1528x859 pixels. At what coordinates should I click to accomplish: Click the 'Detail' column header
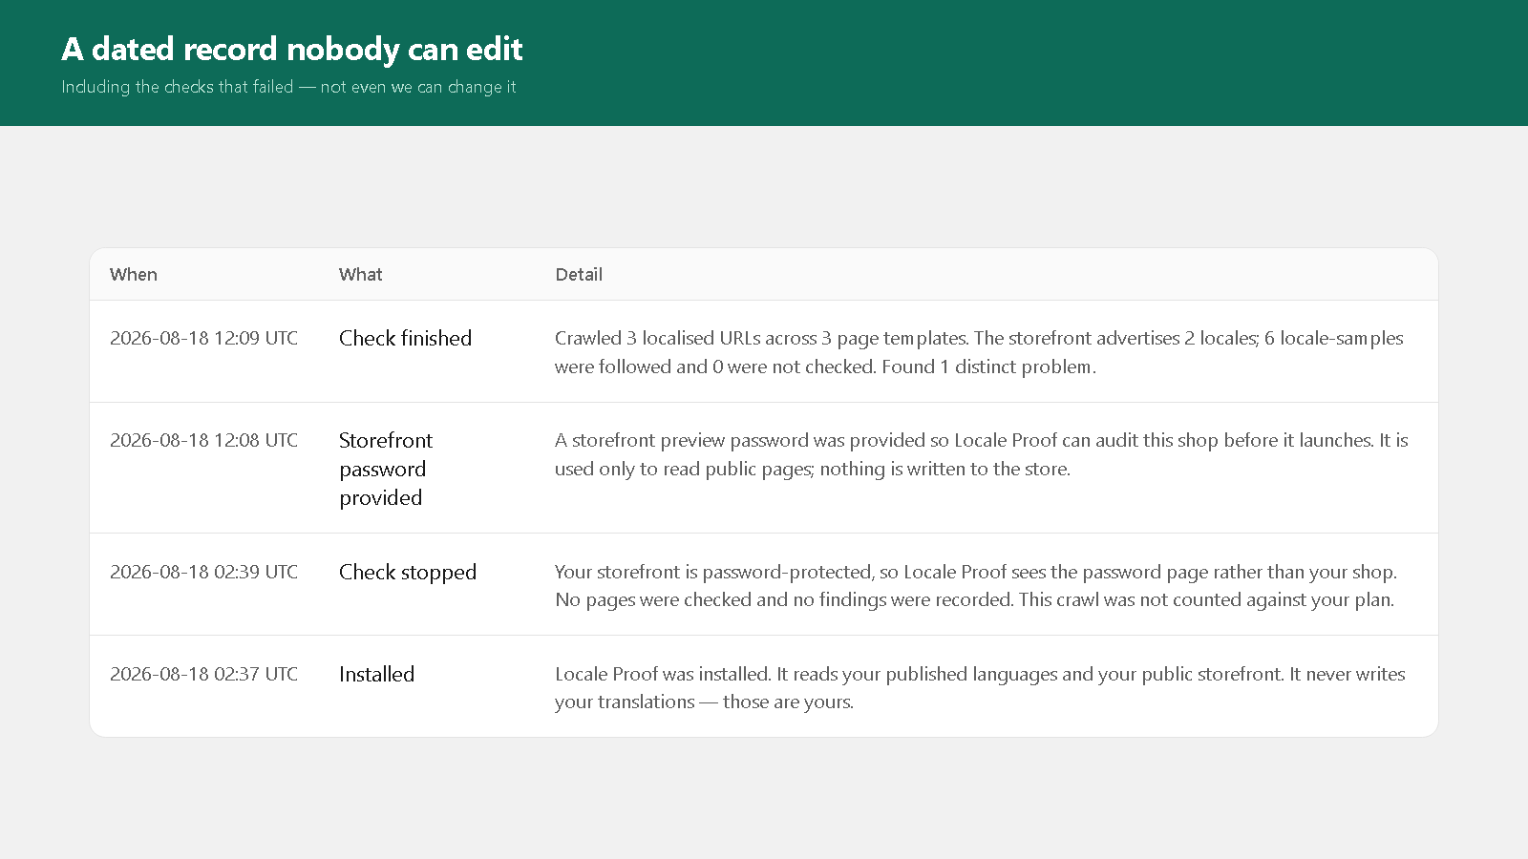tap(579, 275)
